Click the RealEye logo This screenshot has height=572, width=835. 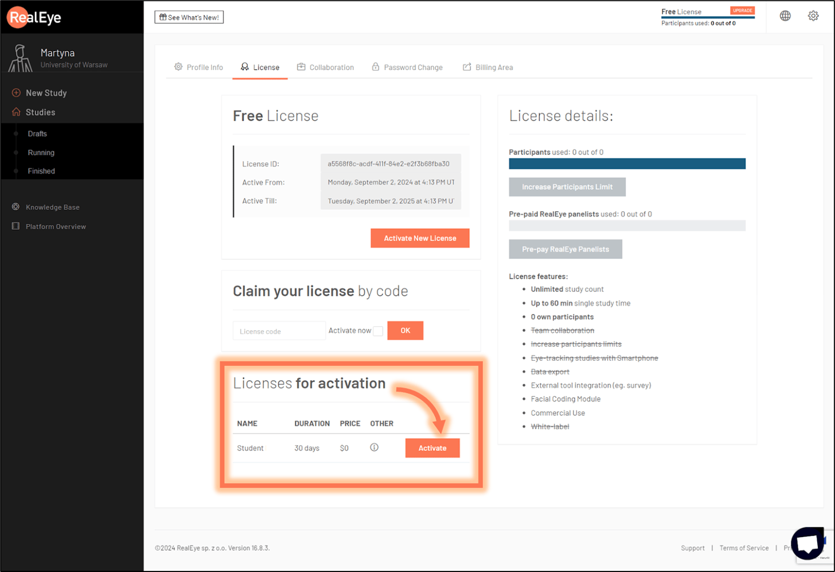[x=33, y=17]
